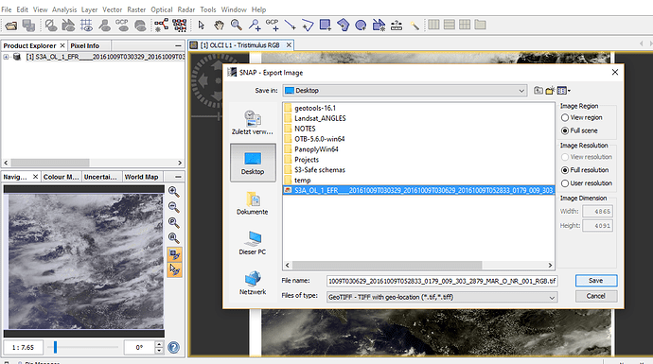
Task: Switch to the World Map tab
Action: (x=141, y=177)
